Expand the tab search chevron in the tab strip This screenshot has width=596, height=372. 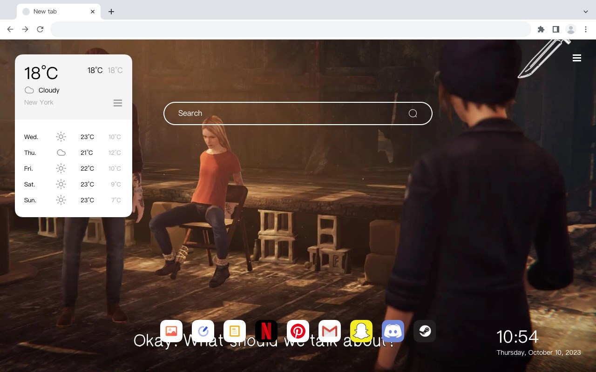coord(586,12)
